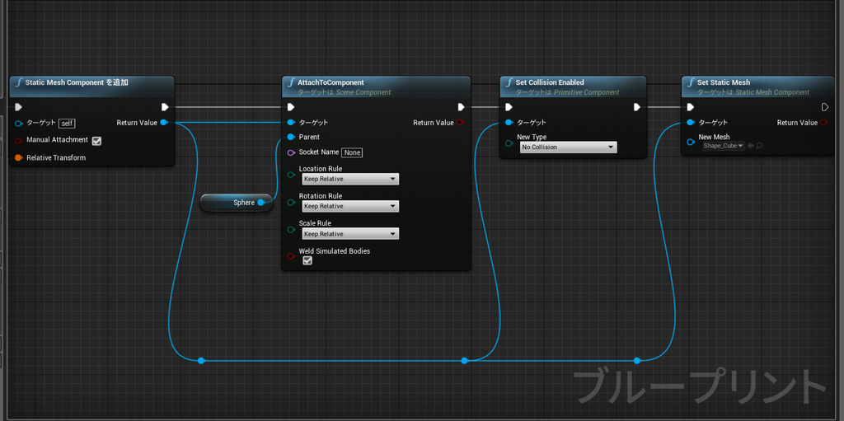Viewport: 844px width, 421px height.
Task: Select the Sphere variable node
Action: pos(237,203)
